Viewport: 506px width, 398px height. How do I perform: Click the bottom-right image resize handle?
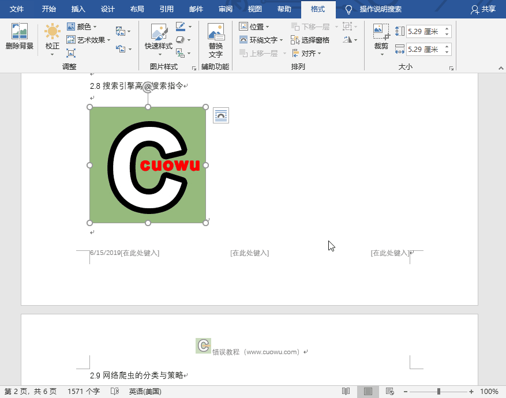205,223
